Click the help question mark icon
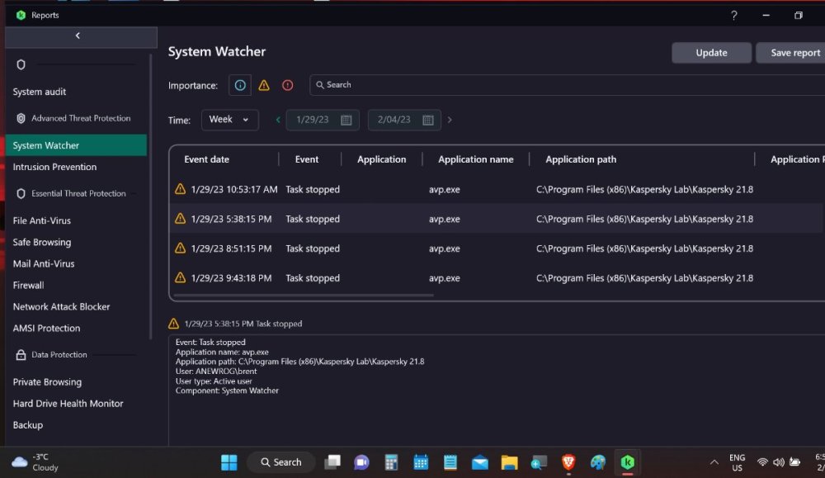825x478 pixels. pos(734,16)
